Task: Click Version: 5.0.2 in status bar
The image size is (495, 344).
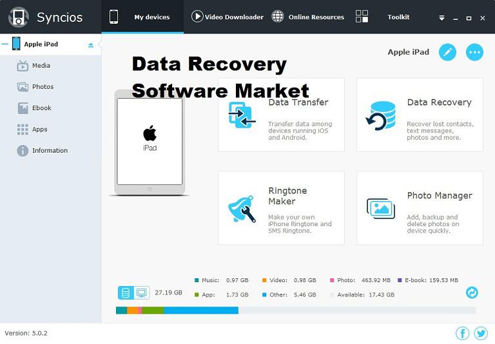Action: [26, 333]
